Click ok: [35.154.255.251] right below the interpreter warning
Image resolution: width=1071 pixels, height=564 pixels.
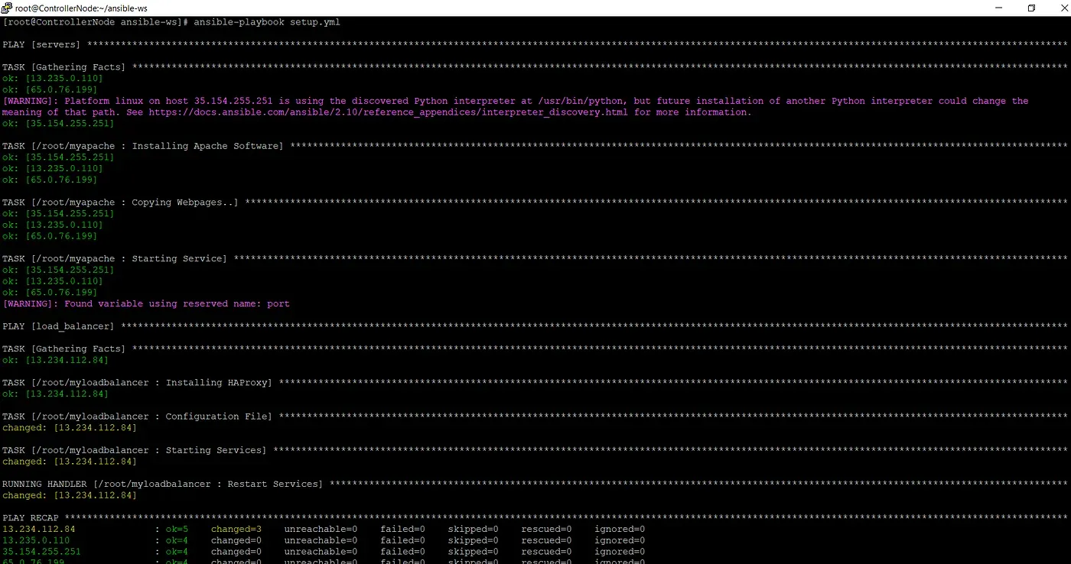point(58,124)
